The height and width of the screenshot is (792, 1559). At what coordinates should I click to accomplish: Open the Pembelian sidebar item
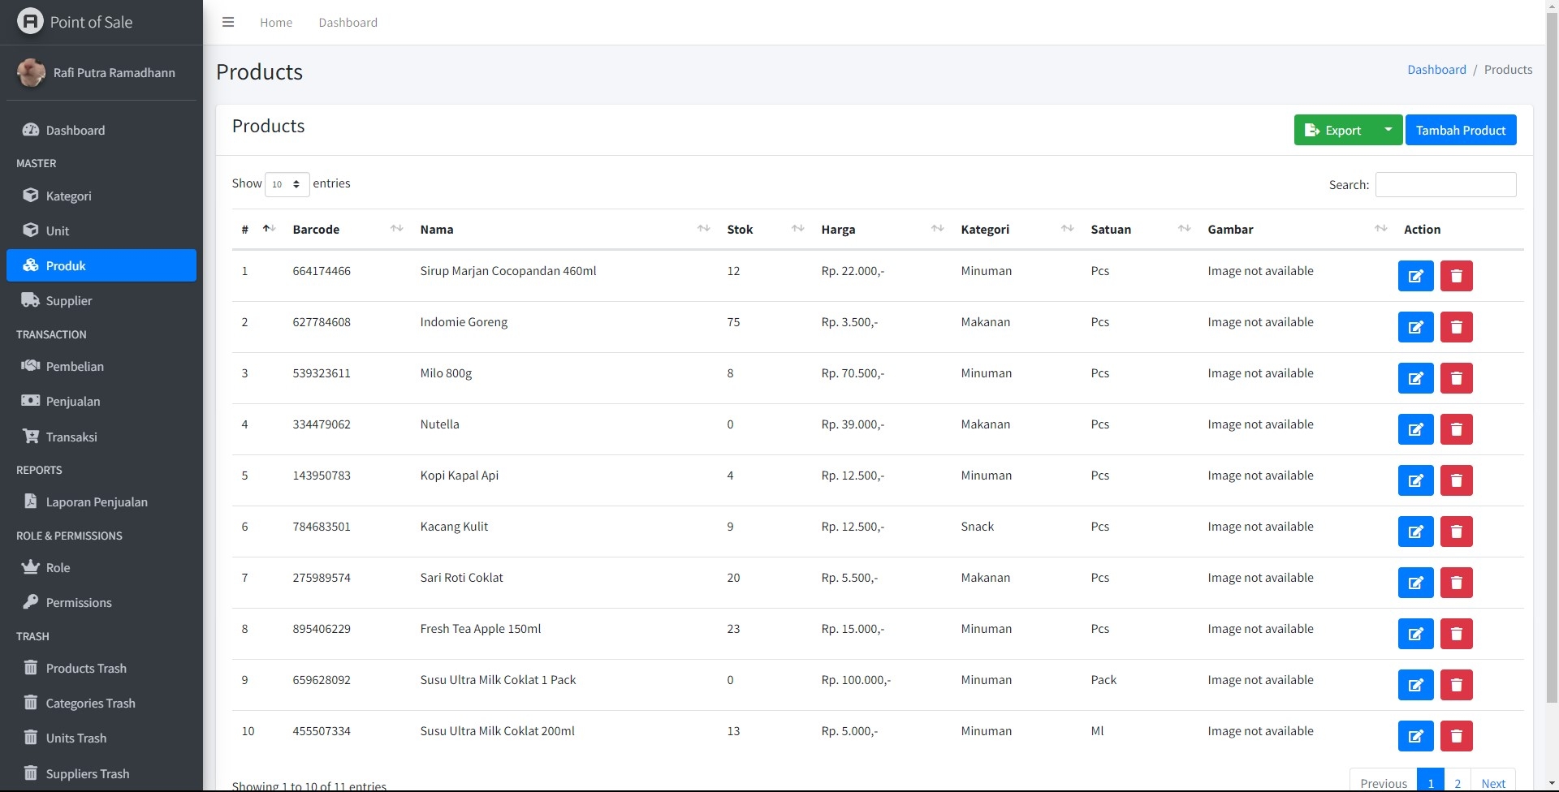[x=101, y=366]
